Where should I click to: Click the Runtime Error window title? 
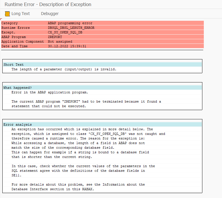pos(48,4)
